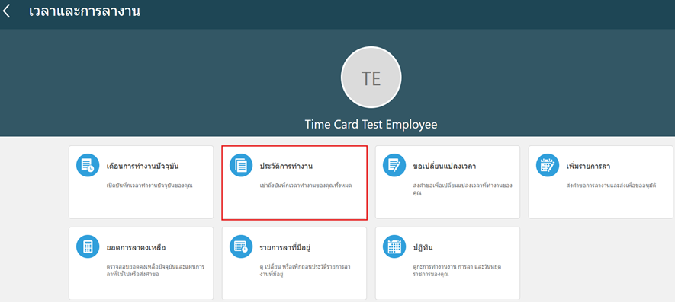Go back using the header arrow
Image resolution: width=675 pixels, height=302 pixels.
(6, 11)
